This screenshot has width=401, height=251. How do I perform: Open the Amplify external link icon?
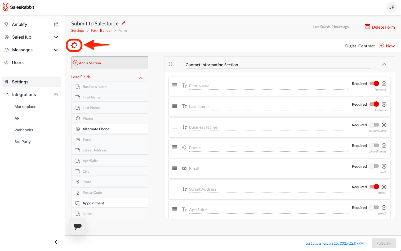[x=56, y=24]
